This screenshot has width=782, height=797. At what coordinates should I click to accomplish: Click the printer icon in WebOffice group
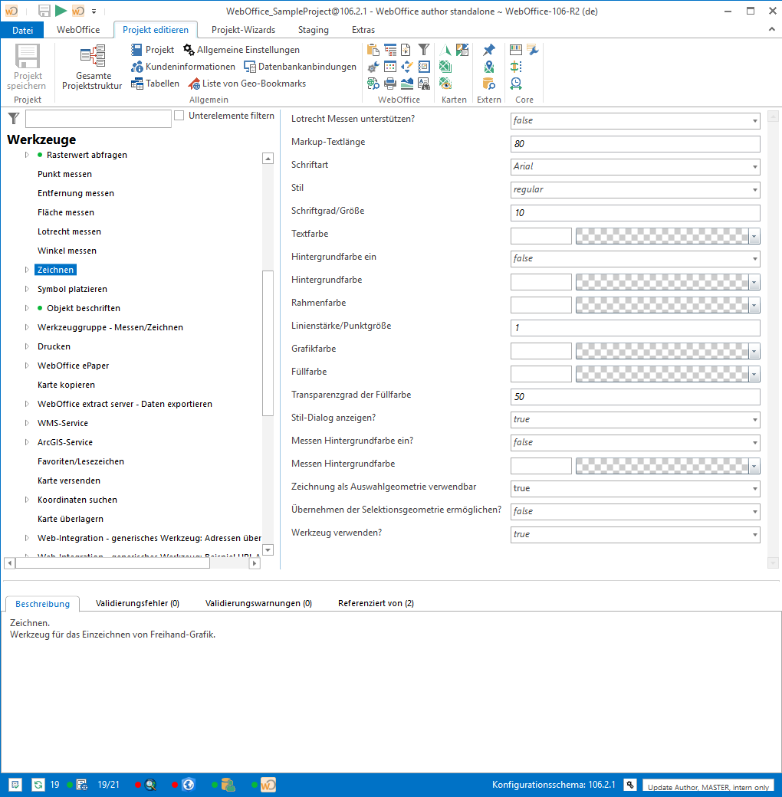389,84
